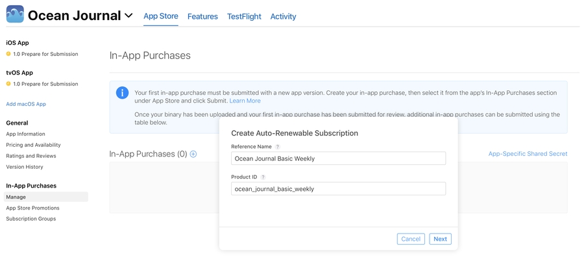584x270 pixels.
Task: Focus the Product ID input field
Action: point(338,189)
